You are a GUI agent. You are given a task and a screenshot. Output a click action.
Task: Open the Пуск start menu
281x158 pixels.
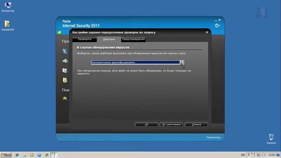coord(6,155)
